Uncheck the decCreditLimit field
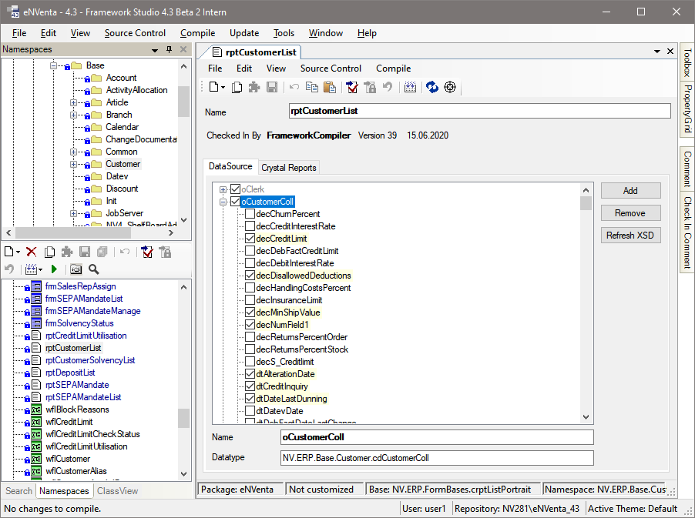The height and width of the screenshot is (518, 695). 250,239
